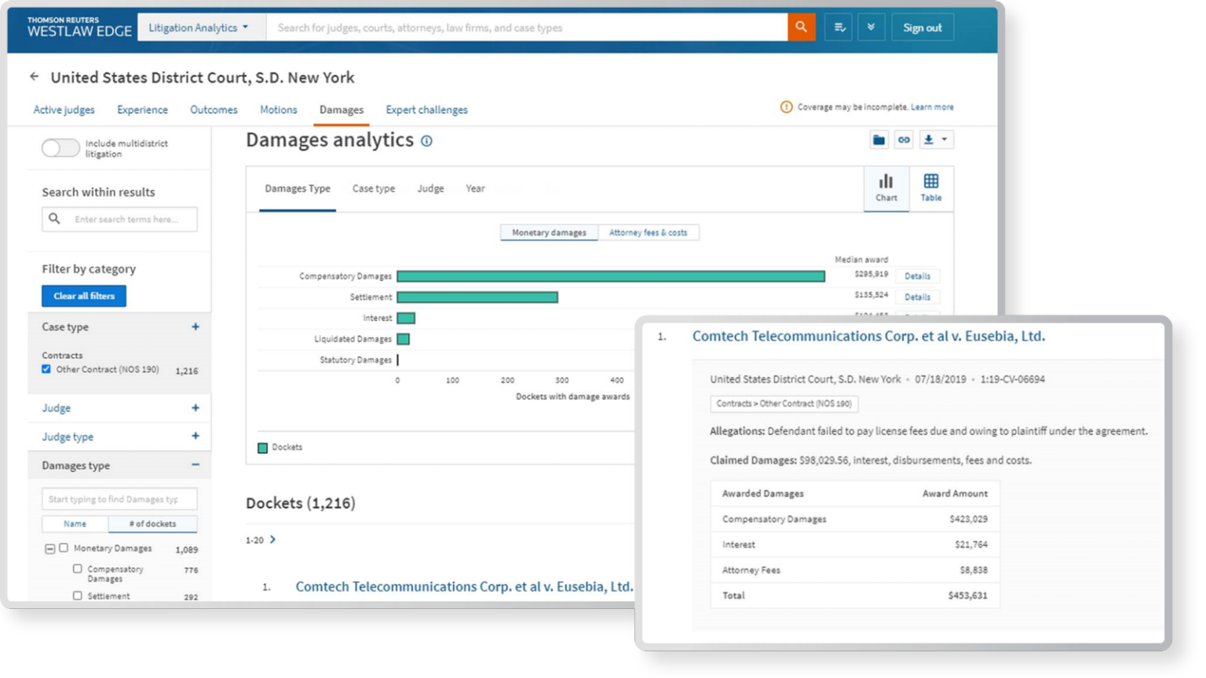Check the Compensatory Damages filter checkbox
The width and height of the screenshot is (1206, 678).
tap(77, 569)
